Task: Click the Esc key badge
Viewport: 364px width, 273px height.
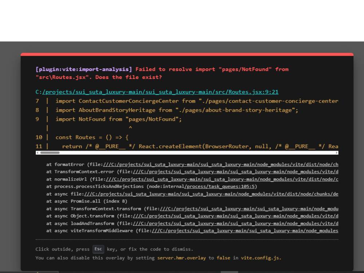Action: [x=98, y=249]
